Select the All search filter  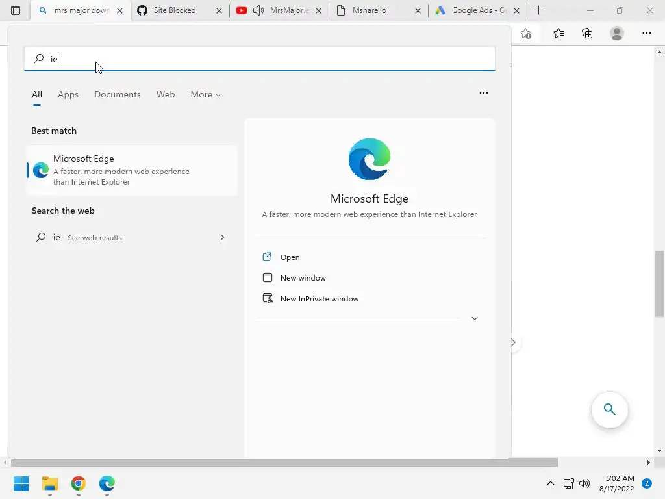pyautogui.click(x=37, y=95)
